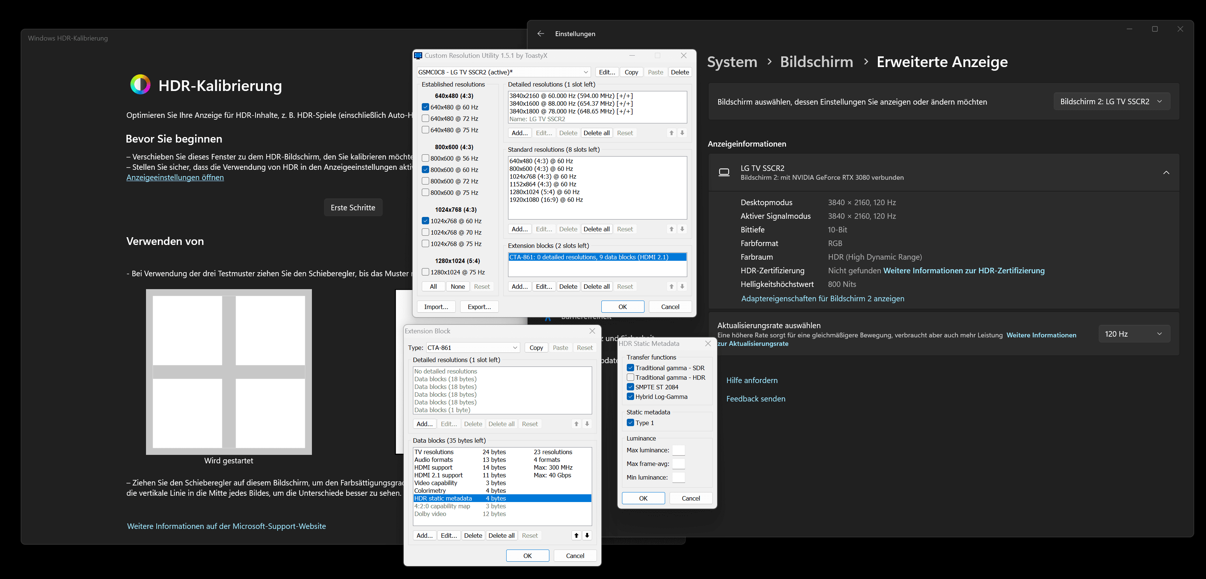
Task: Toggle Hybrid Log-Gamma checkbox
Action: click(630, 397)
